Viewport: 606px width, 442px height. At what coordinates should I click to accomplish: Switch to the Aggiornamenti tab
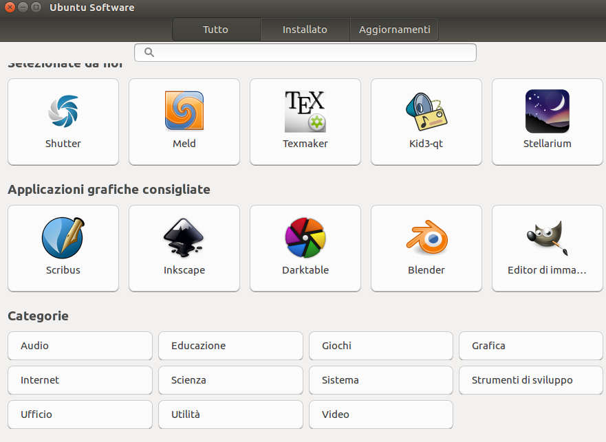pyautogui.click(x=394, y=30)
